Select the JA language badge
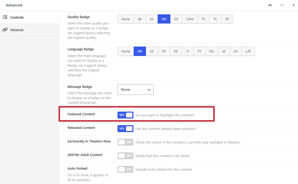 point(224,51)
